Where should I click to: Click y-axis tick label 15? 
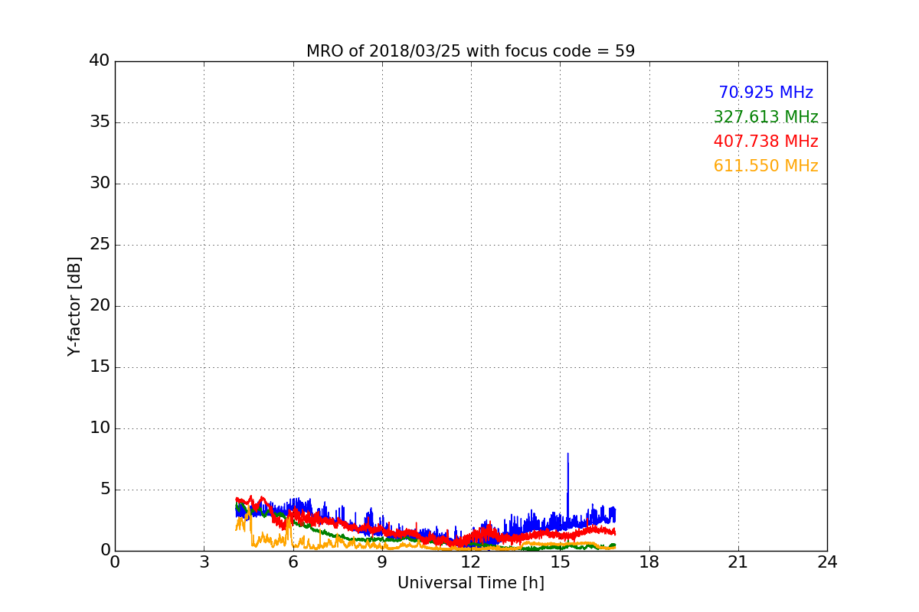(x=100, y=366)
